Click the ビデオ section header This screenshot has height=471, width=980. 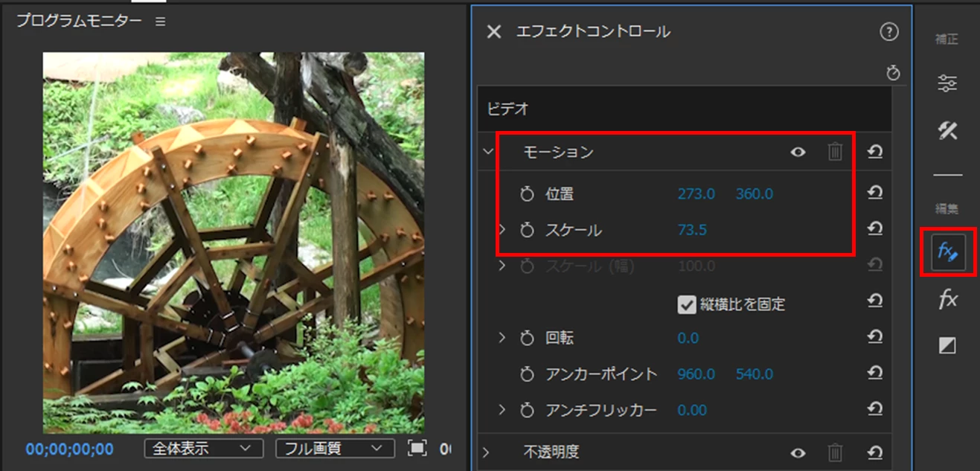(685, 109)
